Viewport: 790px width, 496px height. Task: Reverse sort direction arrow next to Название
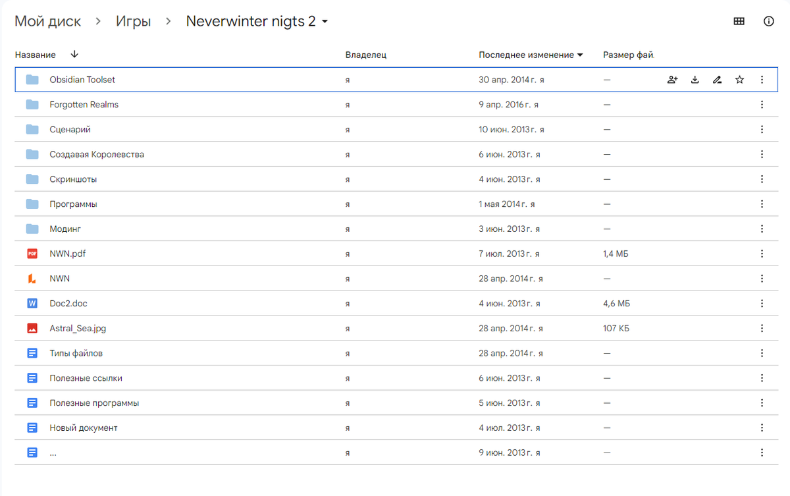pyautogui.click(x=74, y=55)
